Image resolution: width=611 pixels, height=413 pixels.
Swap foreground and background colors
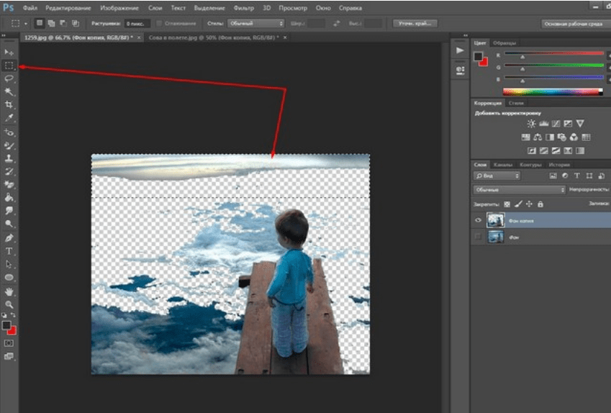point(13,315)
